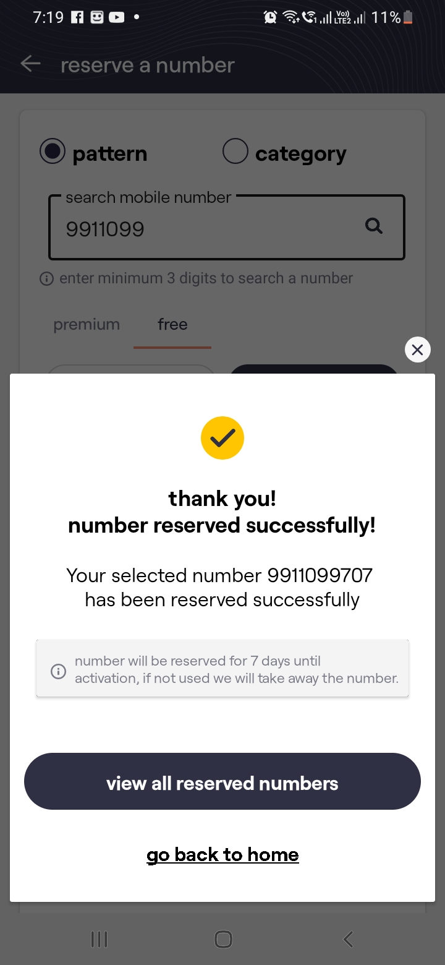Tap the yellow success checkmark icon

pos(222,437)
